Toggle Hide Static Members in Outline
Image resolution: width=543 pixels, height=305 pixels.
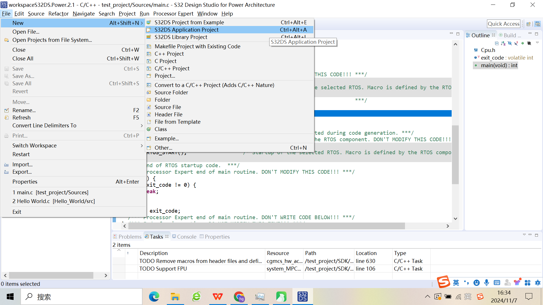[x=516, y=43]
